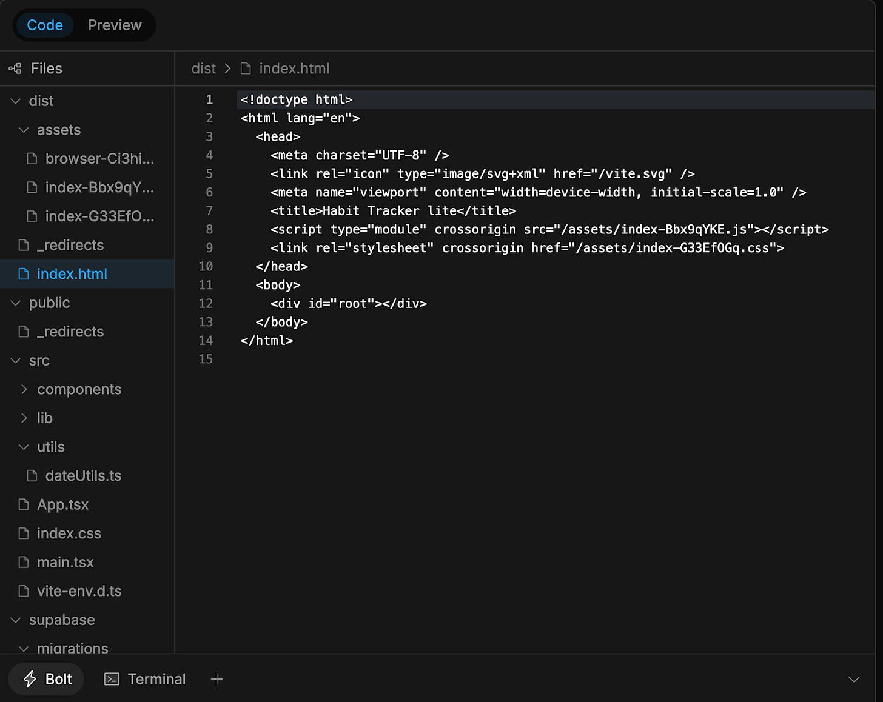Screen dimensions: 883x702
Task: Open the index-Bbx9qY... file
Action: tap(99, 187)
